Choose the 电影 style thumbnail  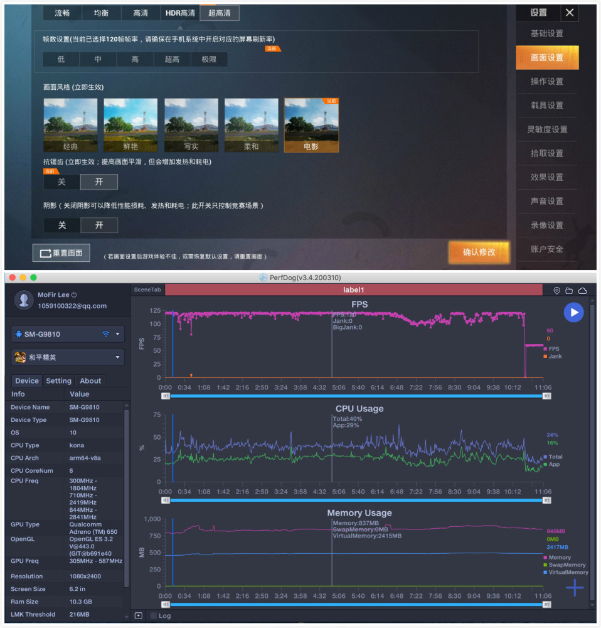[x=311, y=125]
